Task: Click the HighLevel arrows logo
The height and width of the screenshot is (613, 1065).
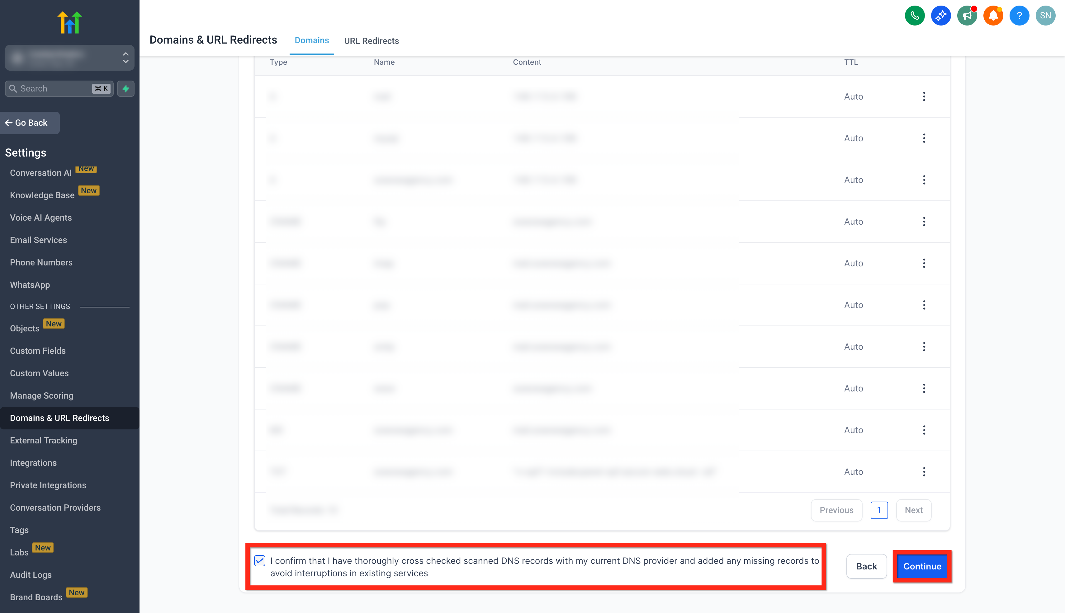Action: 69,22
